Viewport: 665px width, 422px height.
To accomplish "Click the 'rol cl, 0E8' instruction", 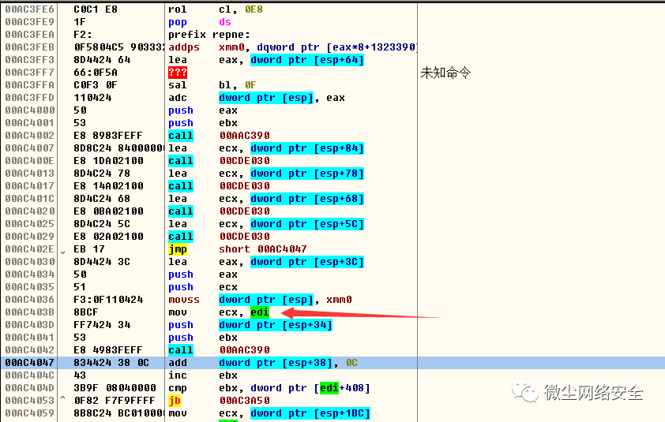I will tap(216, 9).
